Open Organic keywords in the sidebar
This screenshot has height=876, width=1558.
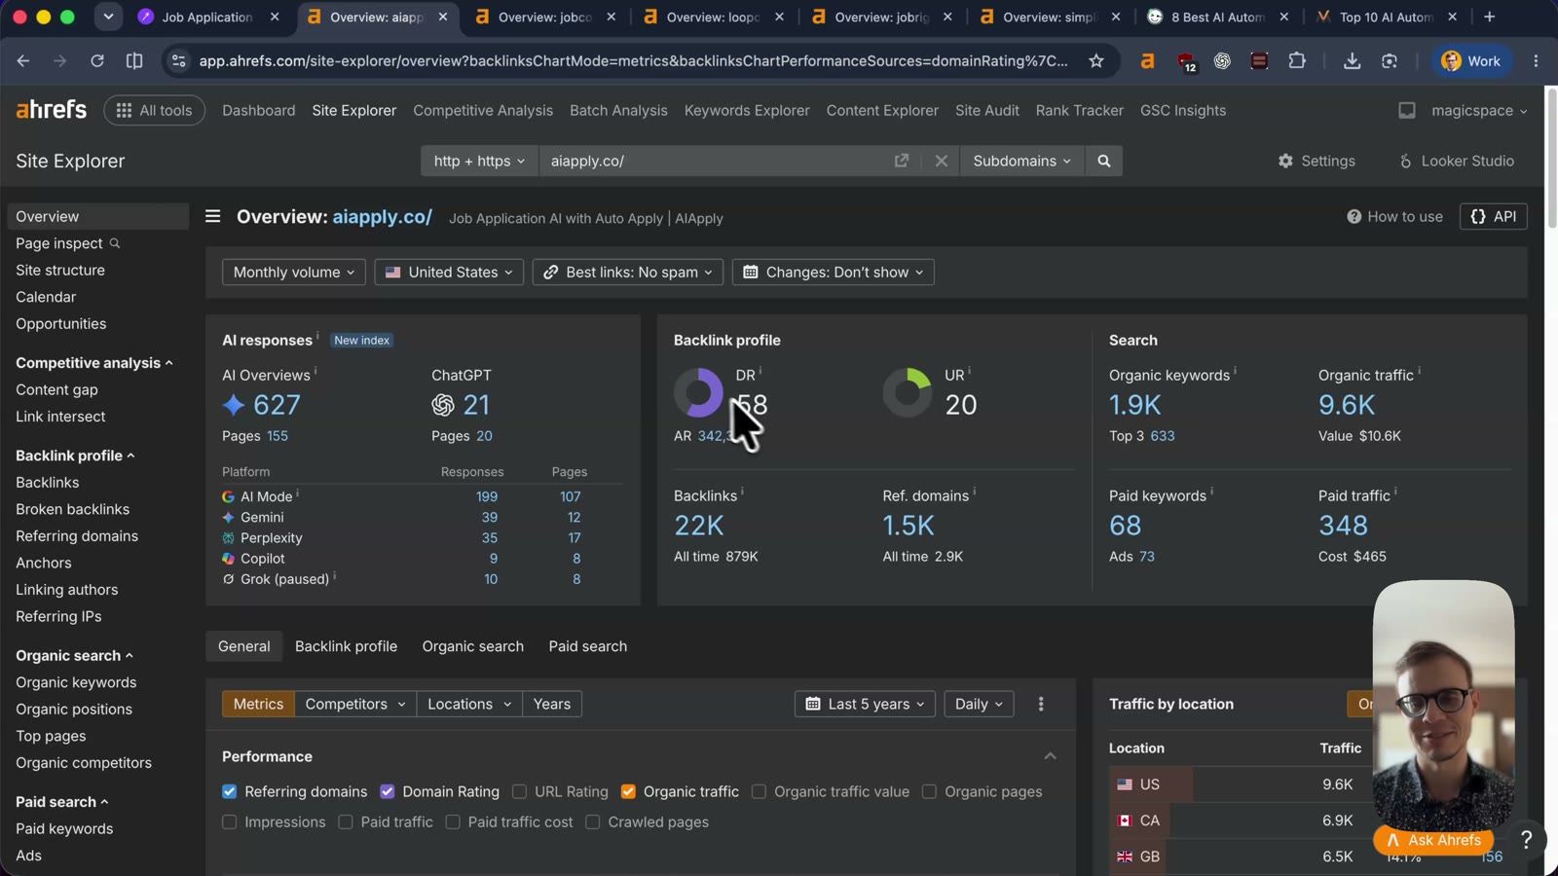pyautogui.click(x=76, y=682)
